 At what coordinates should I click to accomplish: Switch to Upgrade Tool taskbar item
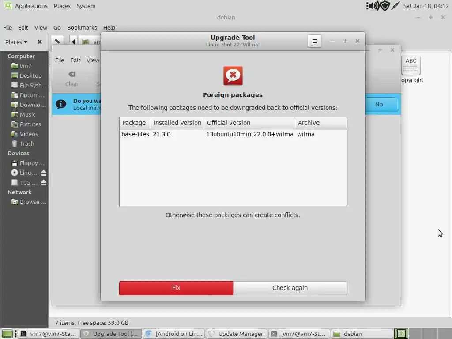pyautogui.click(x=111, y=334)
